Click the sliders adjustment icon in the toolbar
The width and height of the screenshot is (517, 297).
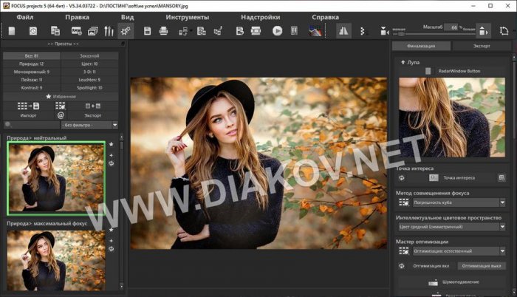point(109,31)
